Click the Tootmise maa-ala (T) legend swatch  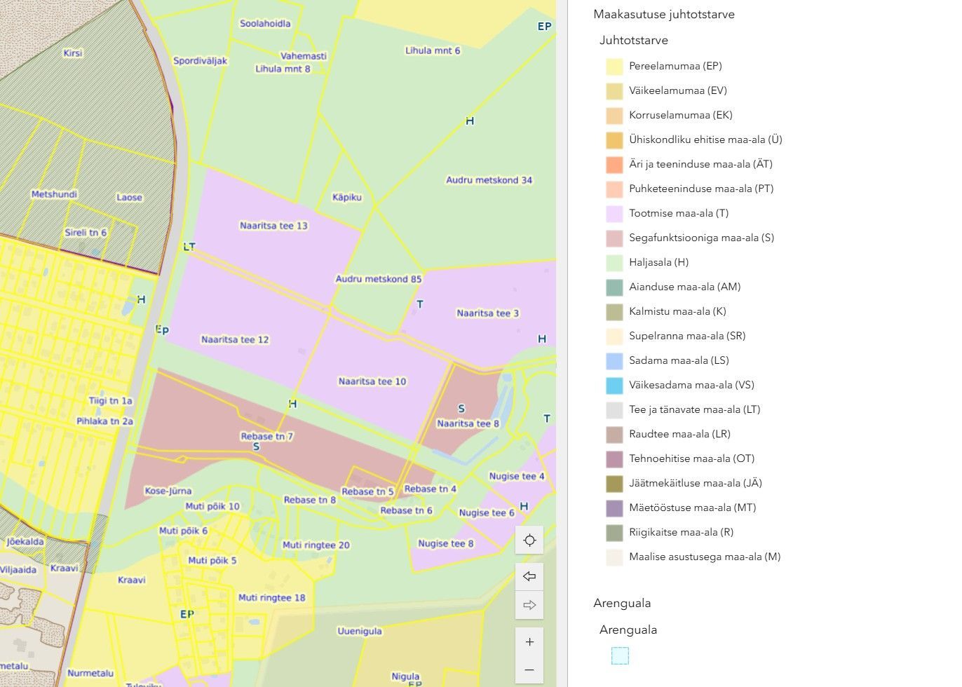[x=614, y=214]
